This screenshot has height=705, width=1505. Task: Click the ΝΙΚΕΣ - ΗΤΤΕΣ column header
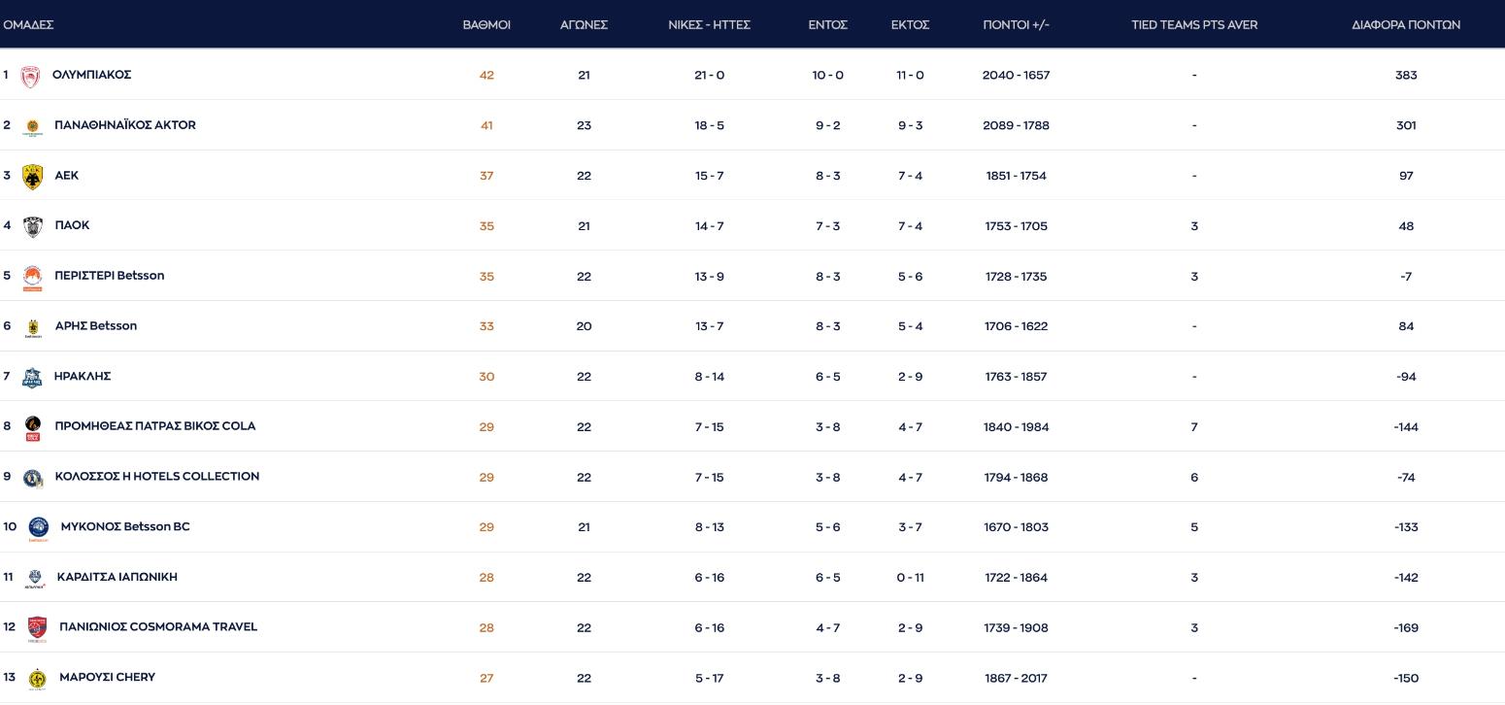pos(709,25)
